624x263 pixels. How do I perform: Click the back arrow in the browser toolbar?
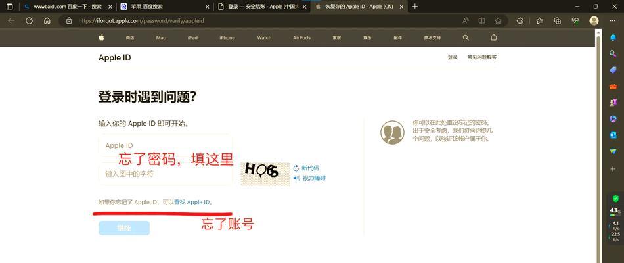[11, 21]
